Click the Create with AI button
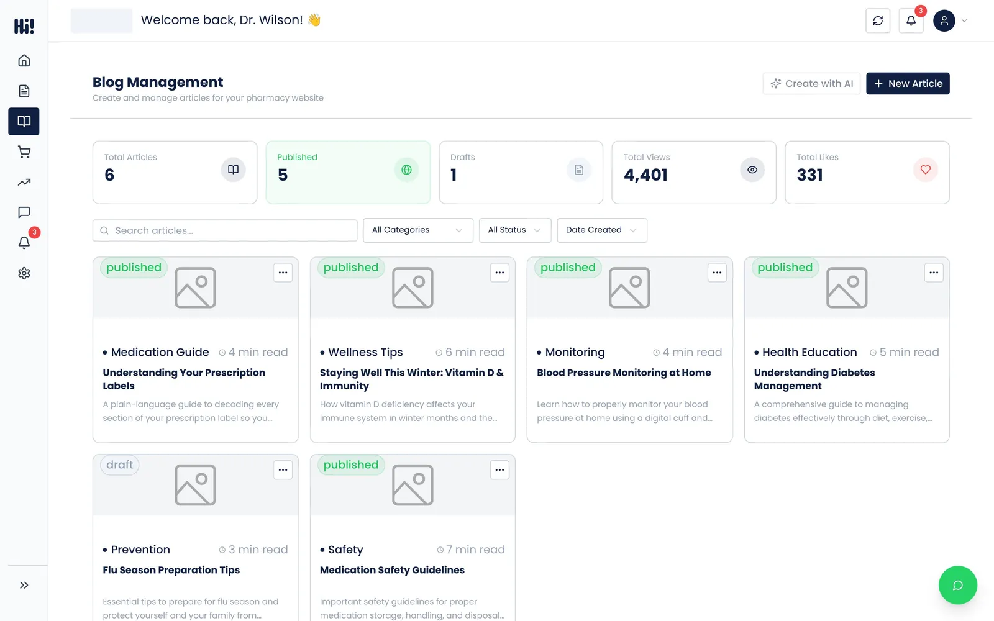The height and width of the screenshot is (621, 994). click(x=811, y=83)
